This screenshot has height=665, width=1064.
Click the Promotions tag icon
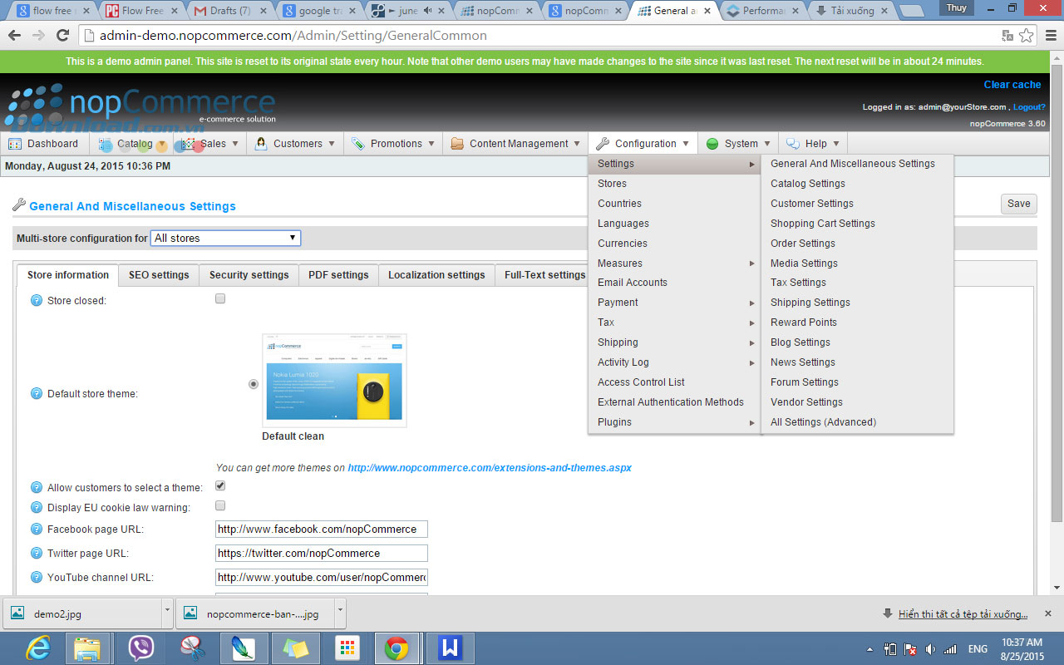[x=358, y=144]
